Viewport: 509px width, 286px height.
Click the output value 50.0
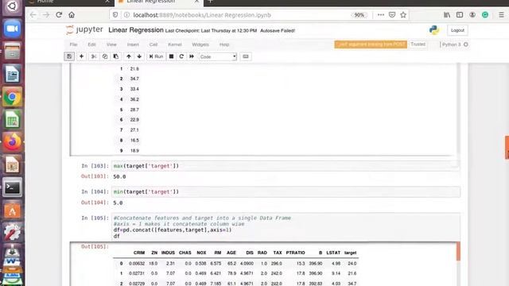coord(119,176)
